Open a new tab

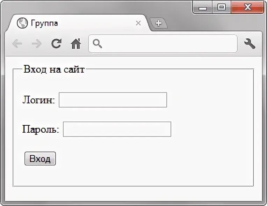pos(158,23)
